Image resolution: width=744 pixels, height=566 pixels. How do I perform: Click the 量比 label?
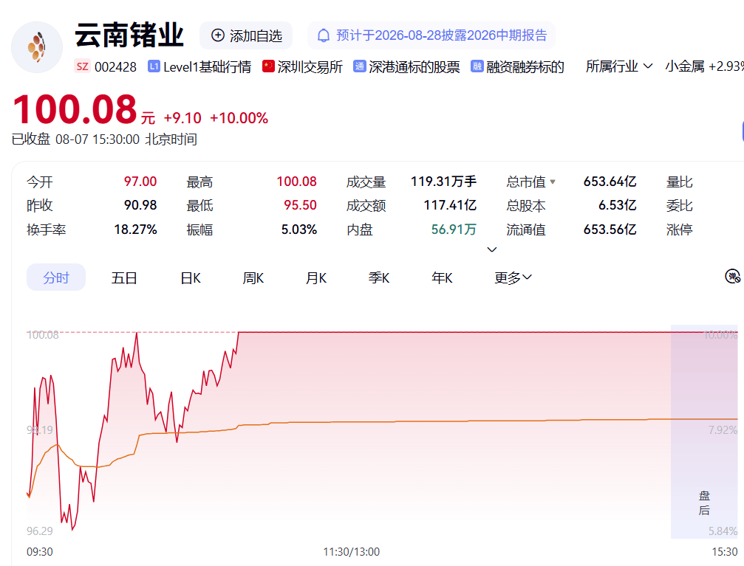click(679, 182)
